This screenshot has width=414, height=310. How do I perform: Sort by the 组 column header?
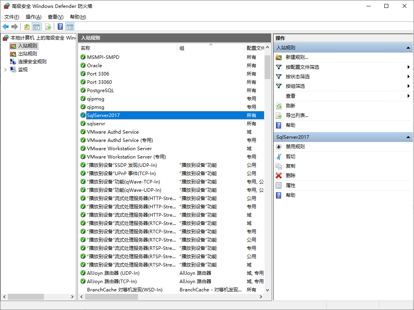211,48
